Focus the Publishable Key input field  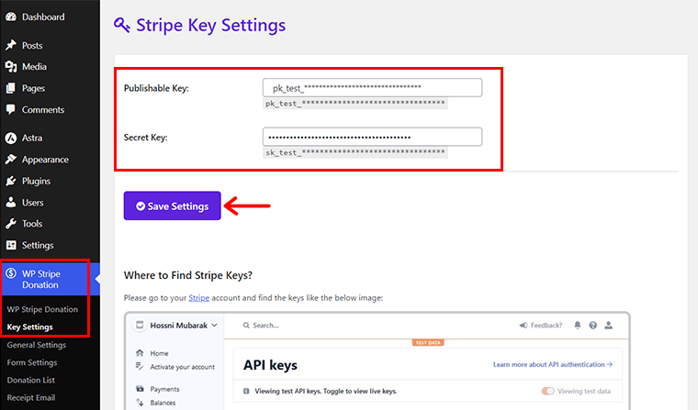pyautogui.click(x=372, y=88)
